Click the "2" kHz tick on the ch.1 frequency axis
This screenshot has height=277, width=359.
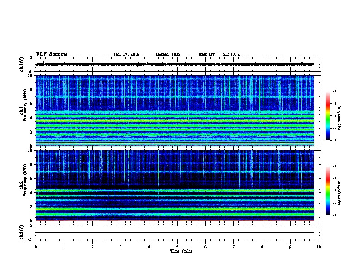(31, 132)
